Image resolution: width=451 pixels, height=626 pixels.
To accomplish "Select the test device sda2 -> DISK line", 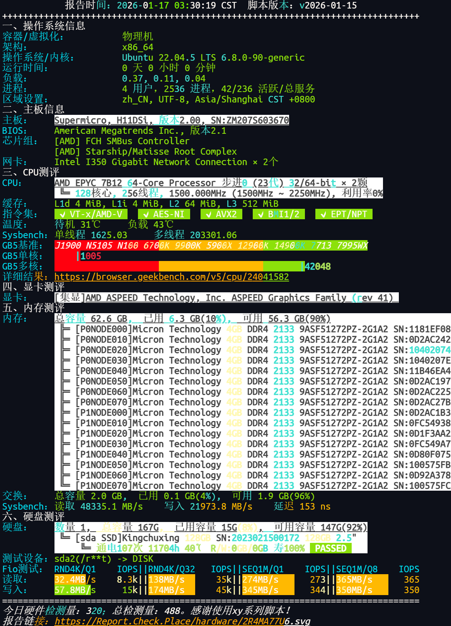I will pyautogui.click(x=104, y=559).
